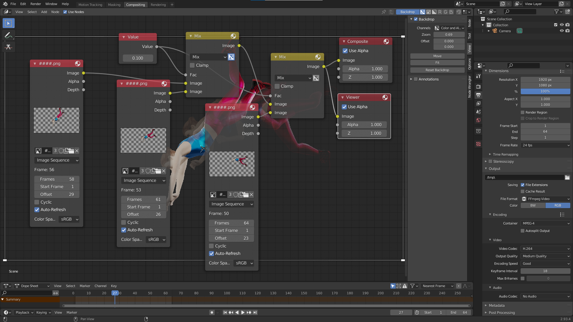Click the output path folder browse icon
The width and height of the screenshot is (573, 322).
click(x=567, y=177)
